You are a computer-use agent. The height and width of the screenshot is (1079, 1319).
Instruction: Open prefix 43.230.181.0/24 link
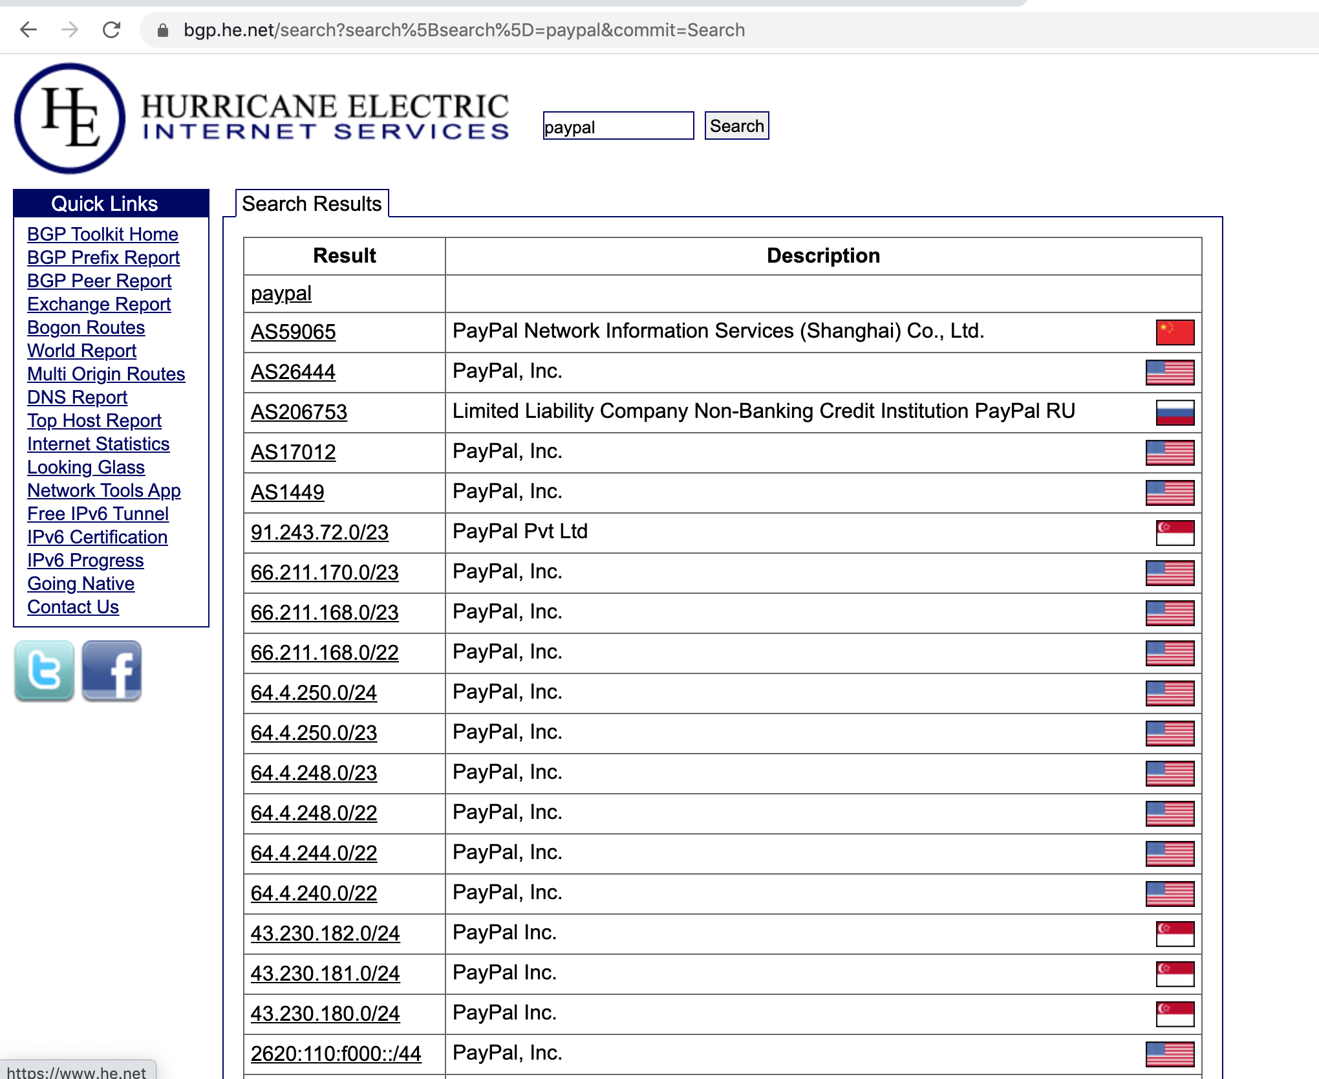(325, 974)
